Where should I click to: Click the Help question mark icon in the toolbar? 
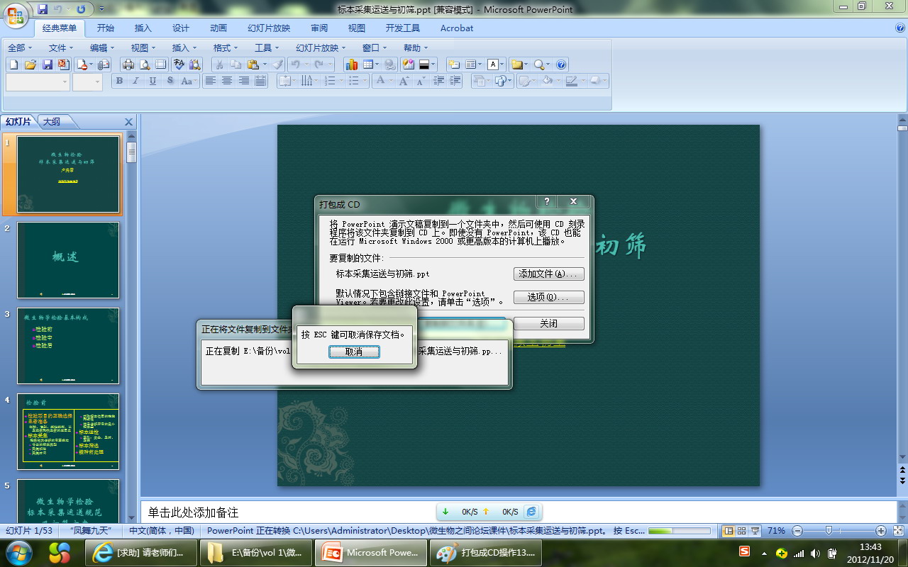pyautogui.click(x=561, y=64)
